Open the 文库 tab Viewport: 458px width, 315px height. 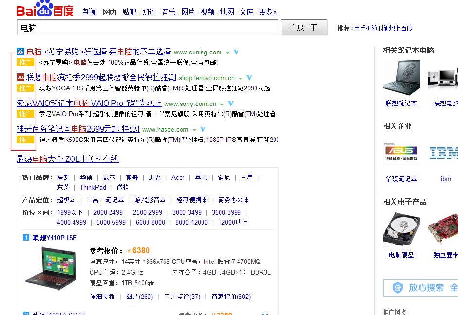tap(247, 12)
